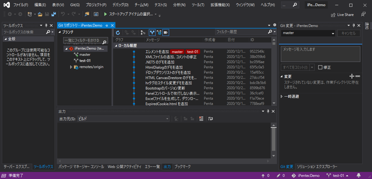Screen dimensions: 372x179
Task: Toggle show first parent only icon
Action: (152, 32)
